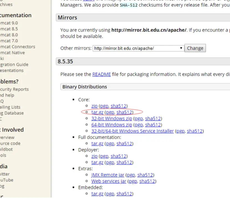The width and height of the screenshot is (230, 198).
Task: Open sha512 checksum for Core tar.gz
Action: [x=124, y=112]
